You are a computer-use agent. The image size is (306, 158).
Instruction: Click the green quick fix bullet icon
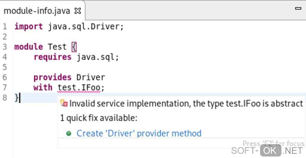tap(69, 133)
